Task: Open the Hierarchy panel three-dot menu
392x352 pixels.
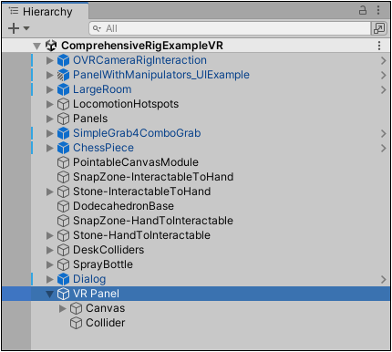Action: point(378,10)
